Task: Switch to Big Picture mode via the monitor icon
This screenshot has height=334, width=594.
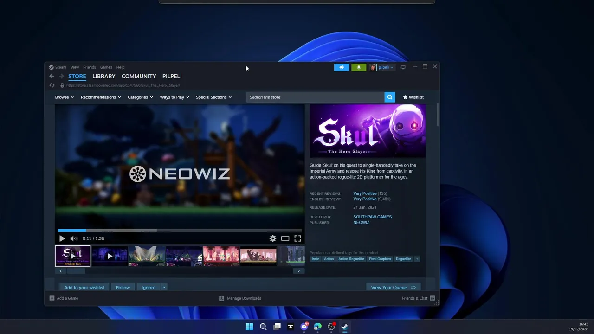Action: [x=403, y=67]
